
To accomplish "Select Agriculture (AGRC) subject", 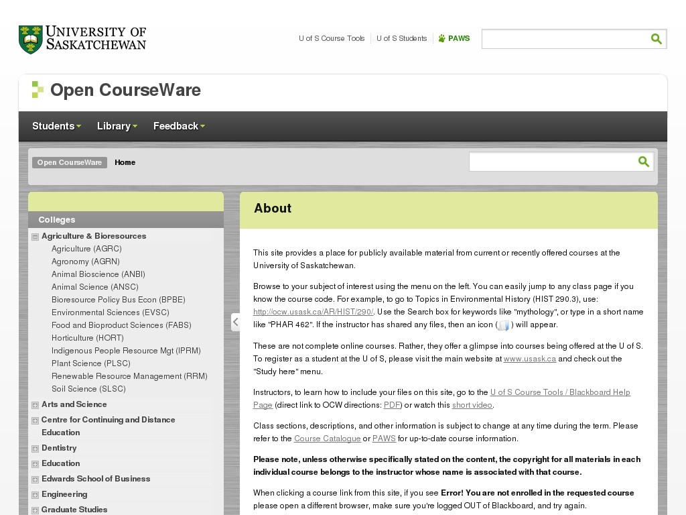I will point(86,249).
